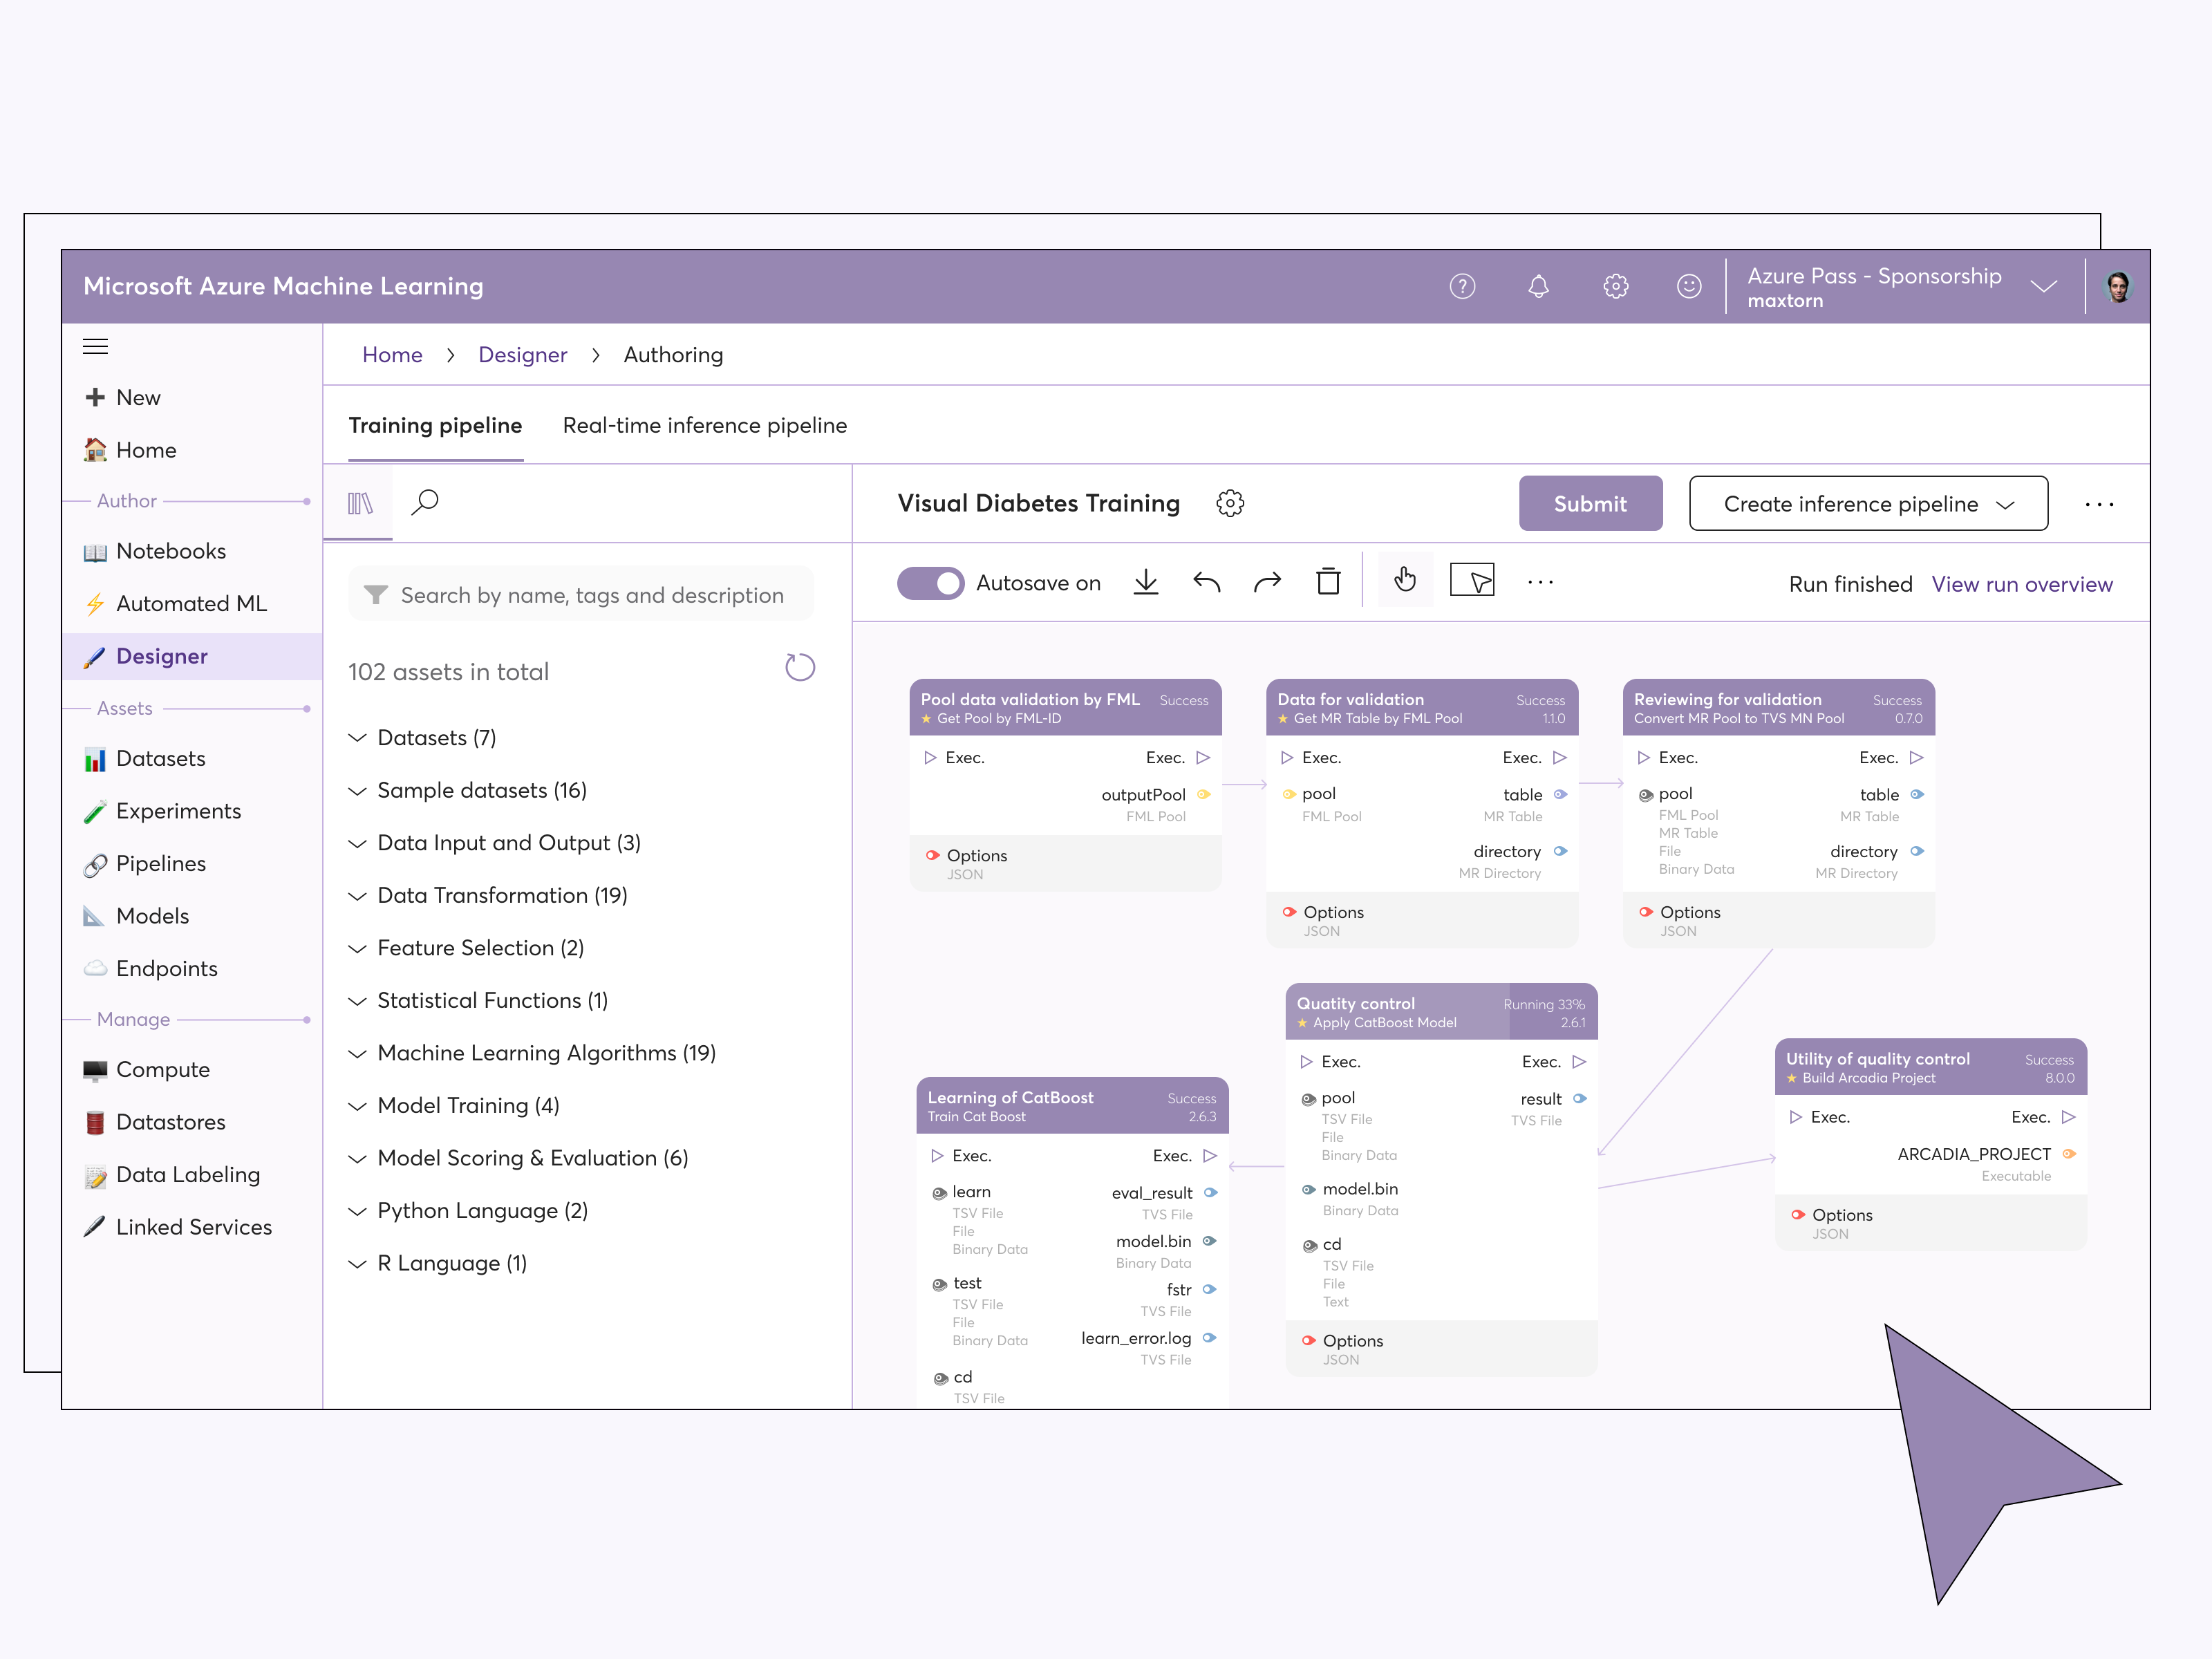Collapse the hamburger navigation menu

coord(95,347)
